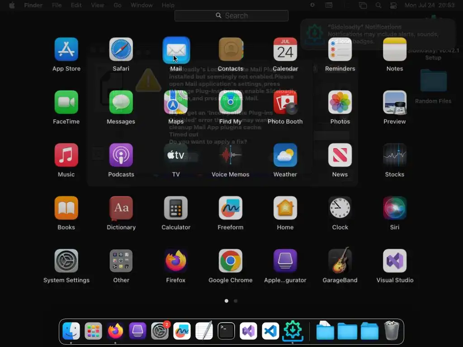Launch Safari from Launchpad

121,49
